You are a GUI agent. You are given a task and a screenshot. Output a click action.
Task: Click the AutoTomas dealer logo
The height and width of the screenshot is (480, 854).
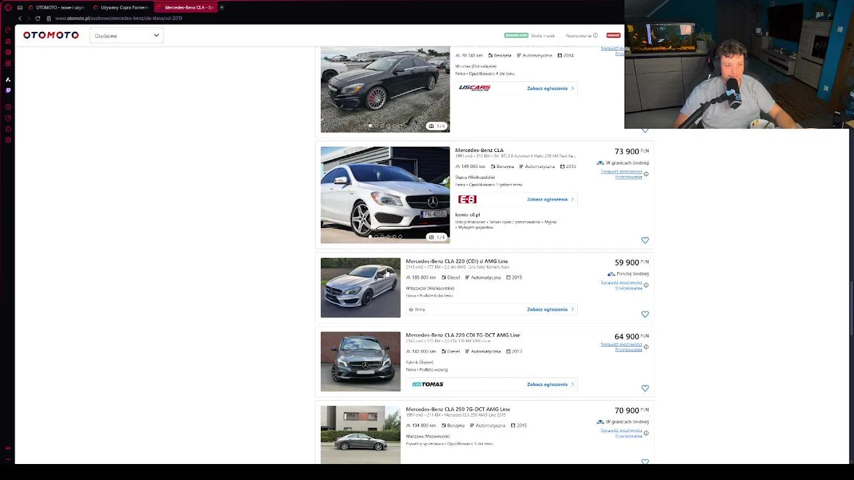427,384
